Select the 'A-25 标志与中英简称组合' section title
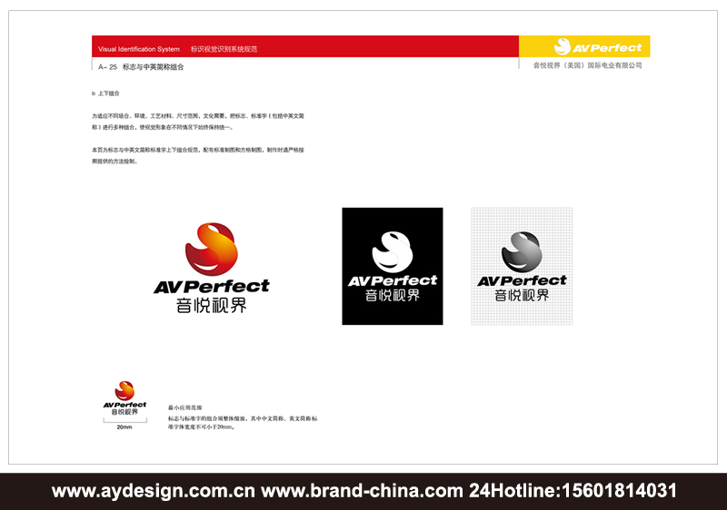The height and width of the screenshot is (510, 727). [141, 67]
